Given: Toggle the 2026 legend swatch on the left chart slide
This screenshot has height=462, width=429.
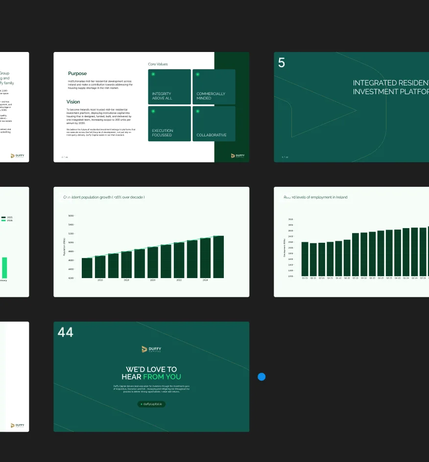Looking at the screenshot, I should point(3,220).
